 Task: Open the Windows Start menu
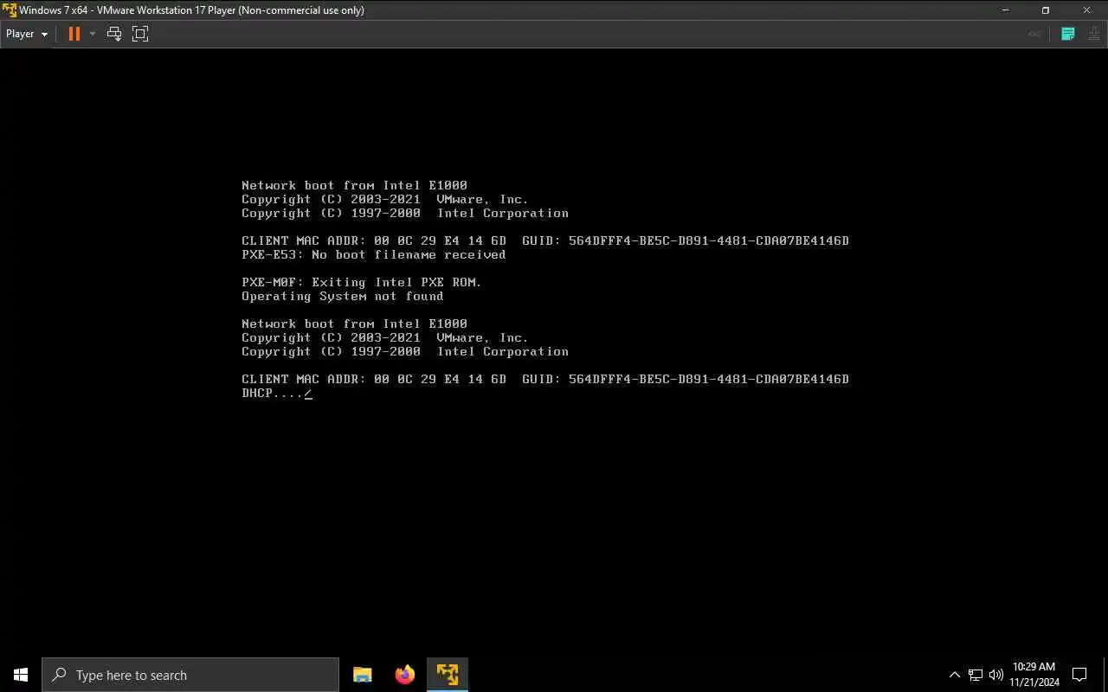click(21, 675)
